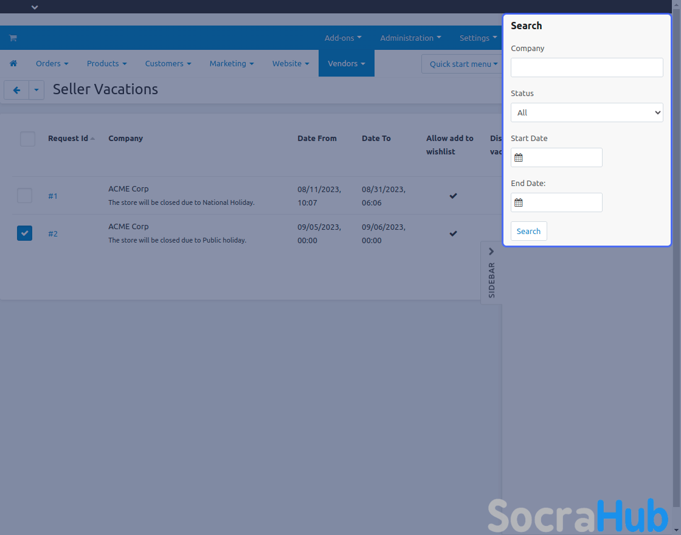681x535 pixels.
Task: Click the back arrow button
Action: (x=16, y=90)
